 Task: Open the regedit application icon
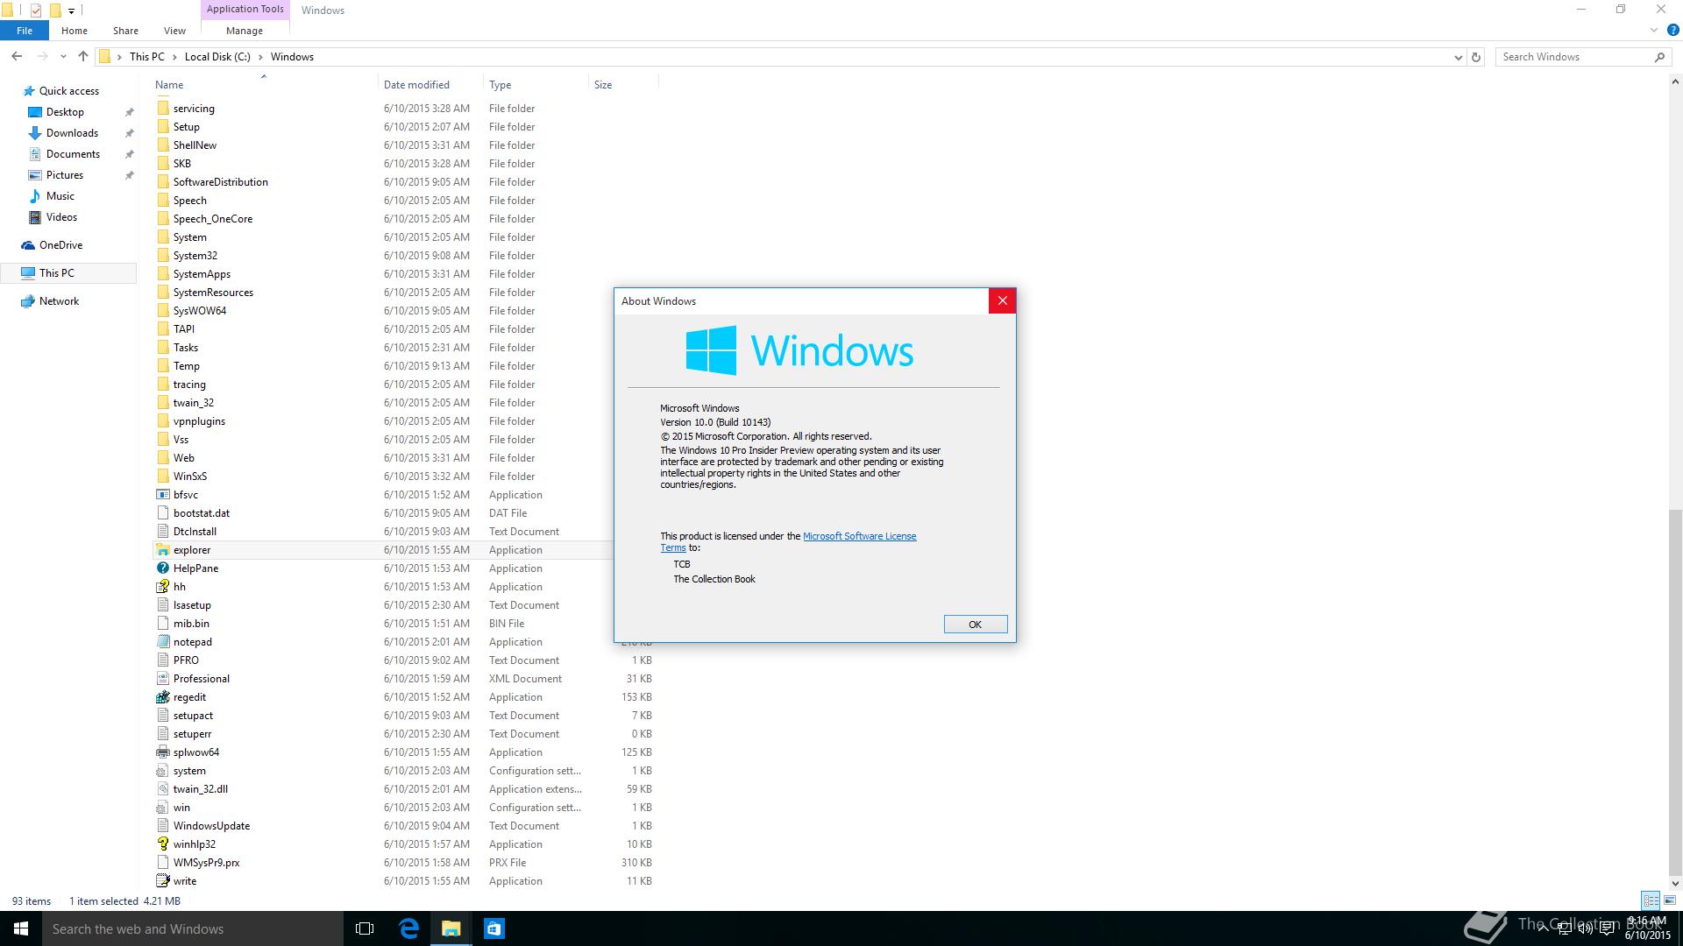click(162, 697)
